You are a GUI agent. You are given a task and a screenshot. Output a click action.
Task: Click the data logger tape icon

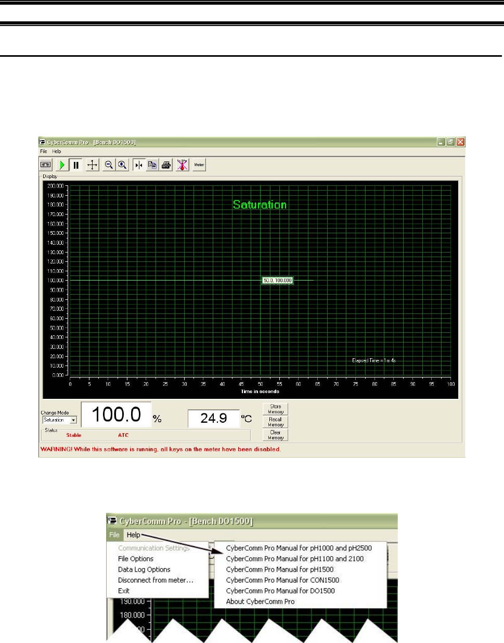pyautogui.click(x=46, y=165)
